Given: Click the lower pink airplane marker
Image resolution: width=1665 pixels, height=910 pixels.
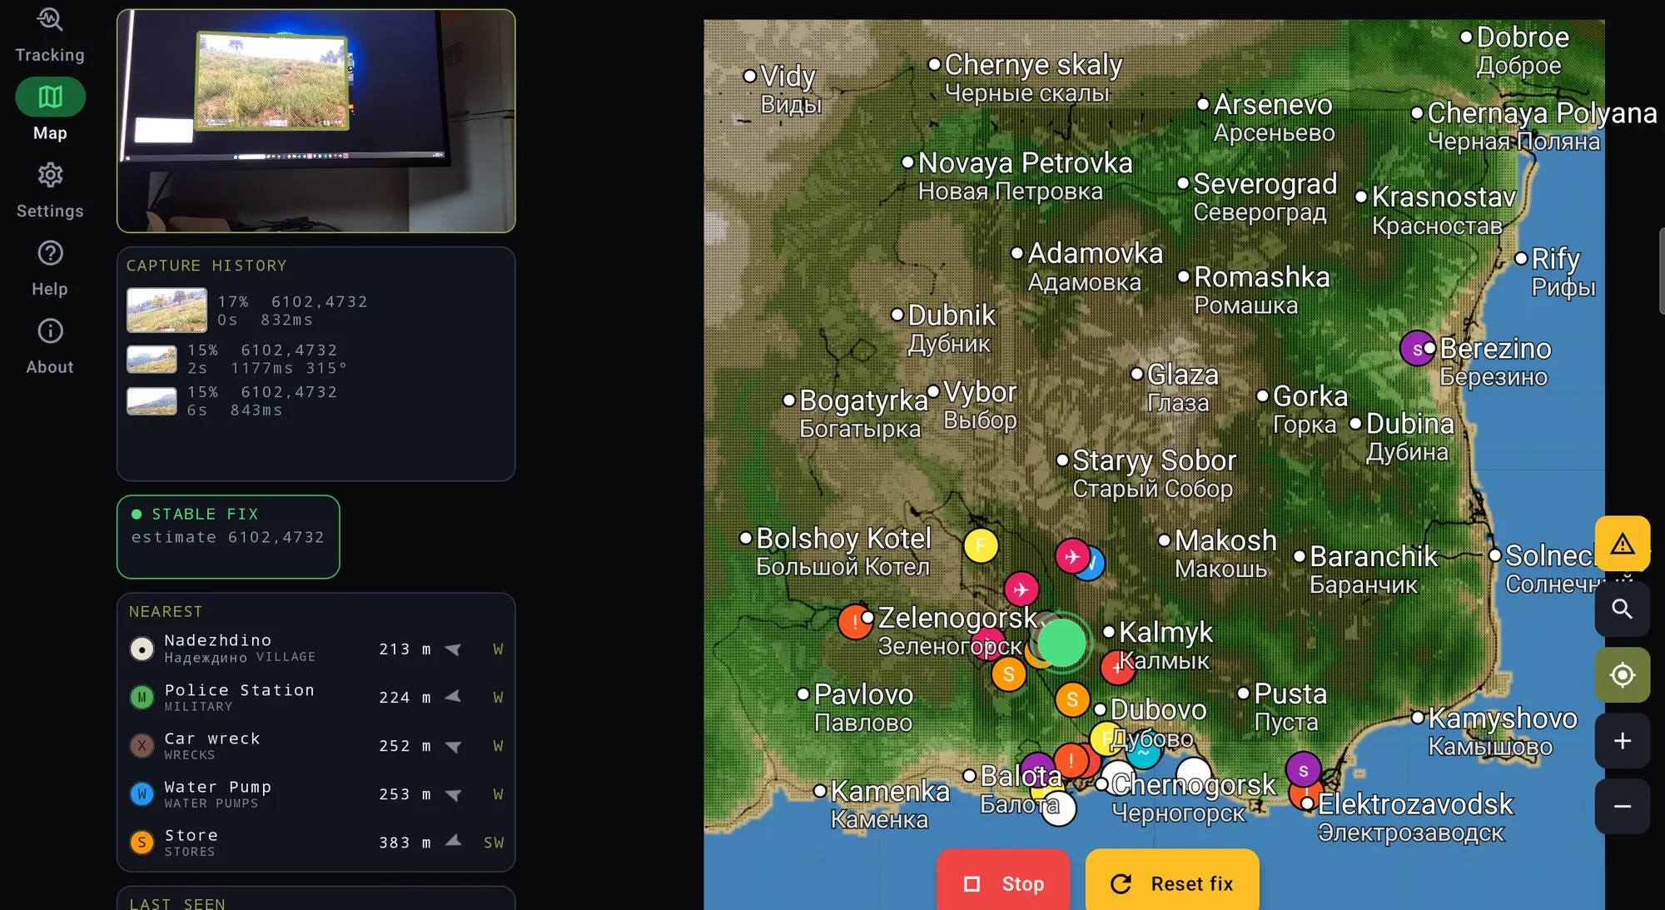Looking at the screenshot, I should click(1021, 589).
